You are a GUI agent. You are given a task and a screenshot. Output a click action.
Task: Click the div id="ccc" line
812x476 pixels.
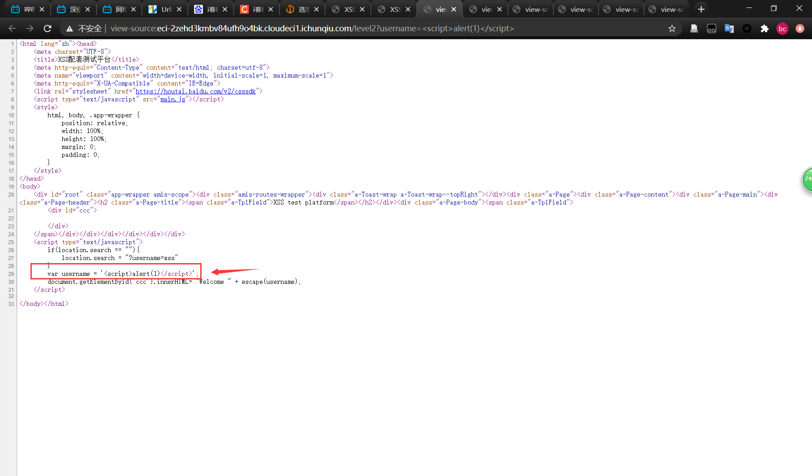72,210
